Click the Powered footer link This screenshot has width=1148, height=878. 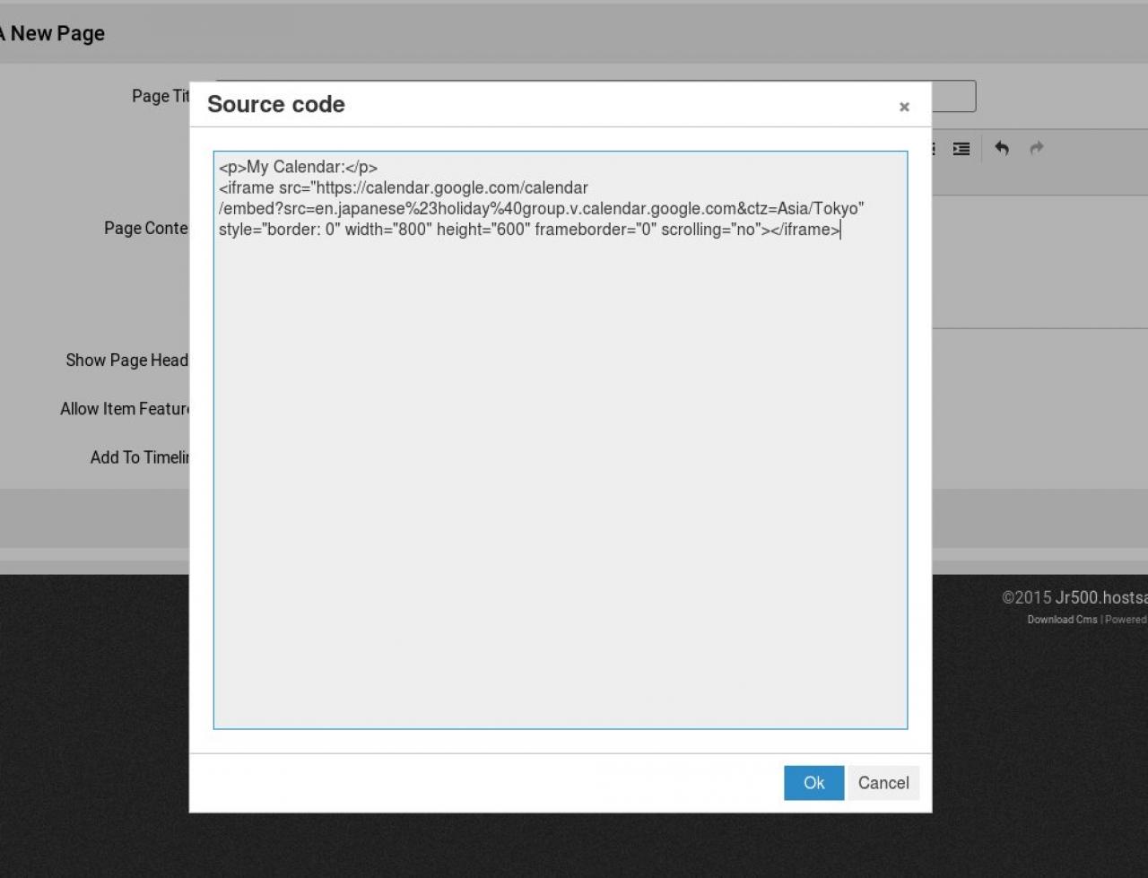tap(1126, 620)
